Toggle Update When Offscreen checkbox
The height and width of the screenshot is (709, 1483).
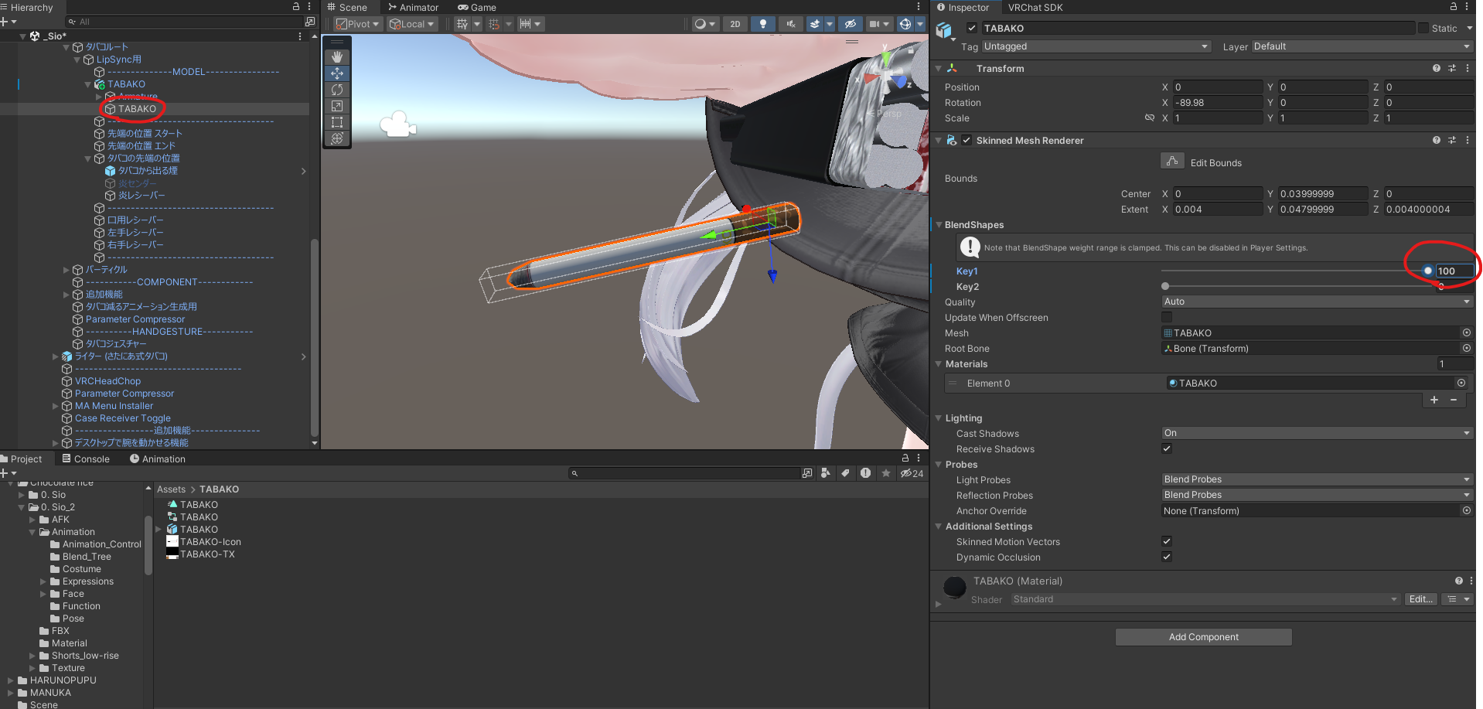[x=1167, y=317]
